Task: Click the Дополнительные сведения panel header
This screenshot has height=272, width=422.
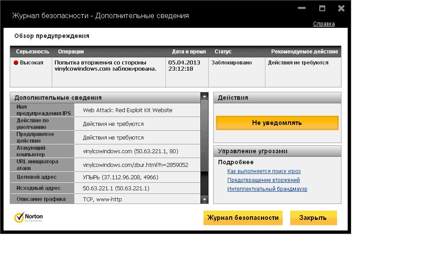Action: pos(105,98)
